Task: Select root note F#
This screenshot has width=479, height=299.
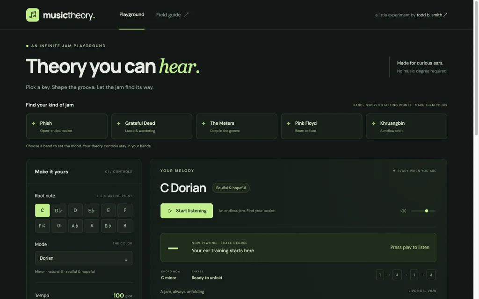Action: 43,226
